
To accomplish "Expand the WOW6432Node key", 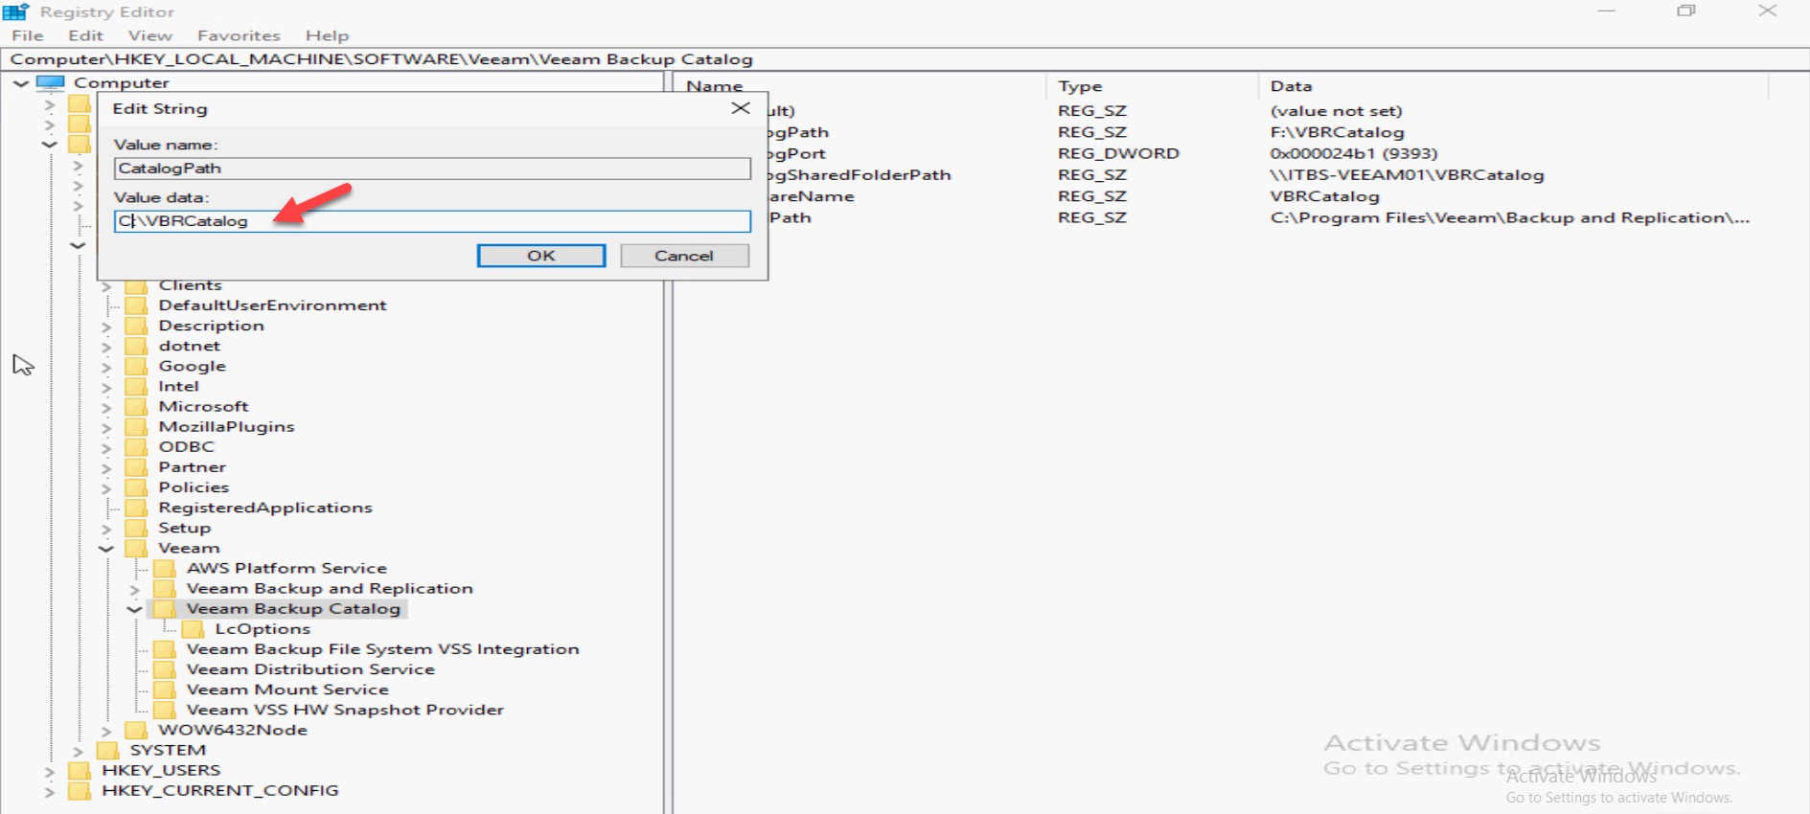I will (x=106, y=731).
